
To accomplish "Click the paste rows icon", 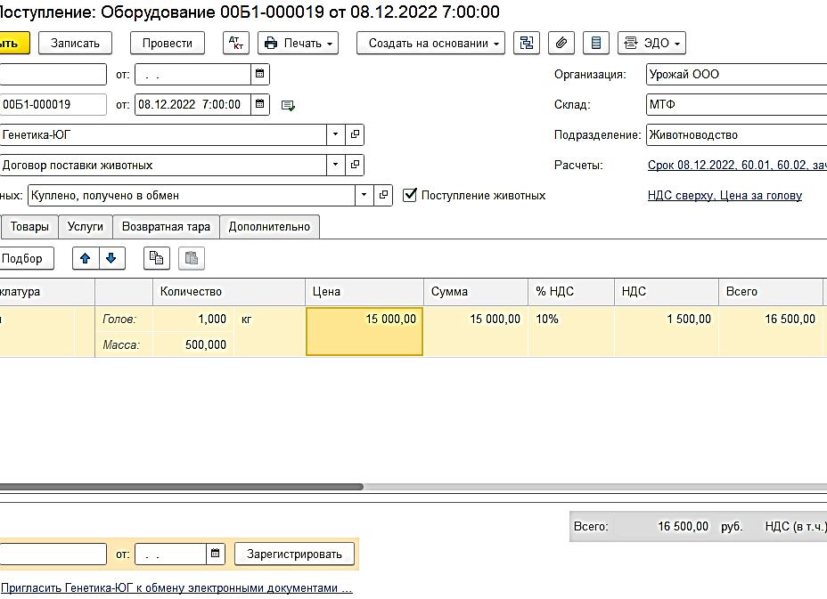I will click(192, 258).
